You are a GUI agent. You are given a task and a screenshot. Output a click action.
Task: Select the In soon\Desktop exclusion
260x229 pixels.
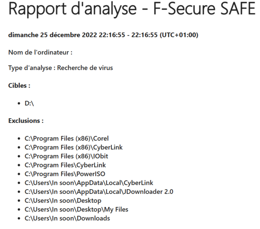point(63,201)
